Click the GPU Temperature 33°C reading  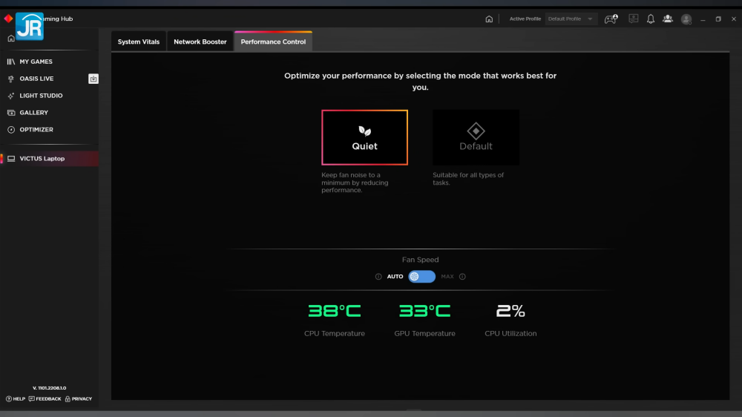tap(424, 311)
